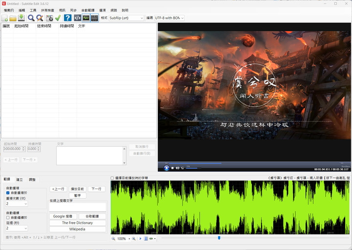Open the 說明 menu
The height and width of the screenshot is (250, 352).
pyautogui.click(x=125, y=10)
